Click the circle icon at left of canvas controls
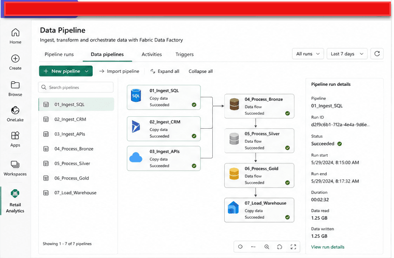394x258 pixels. click(x=240, y=247)
